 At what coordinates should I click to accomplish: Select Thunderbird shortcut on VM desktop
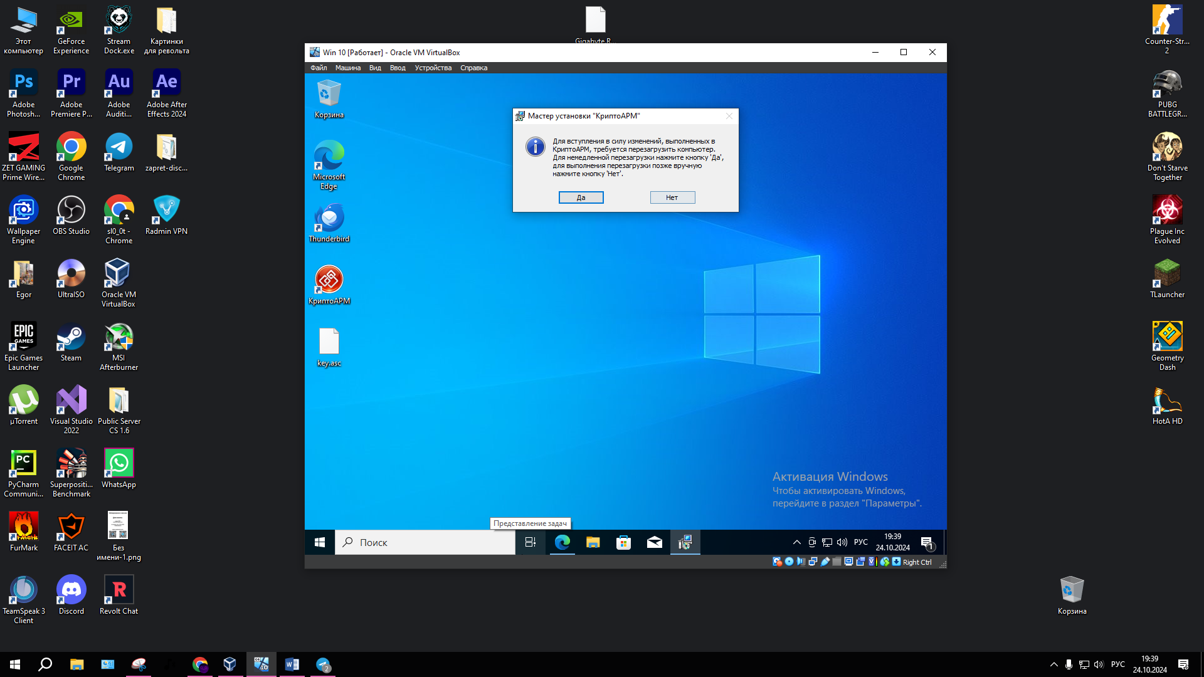point(329,223)
